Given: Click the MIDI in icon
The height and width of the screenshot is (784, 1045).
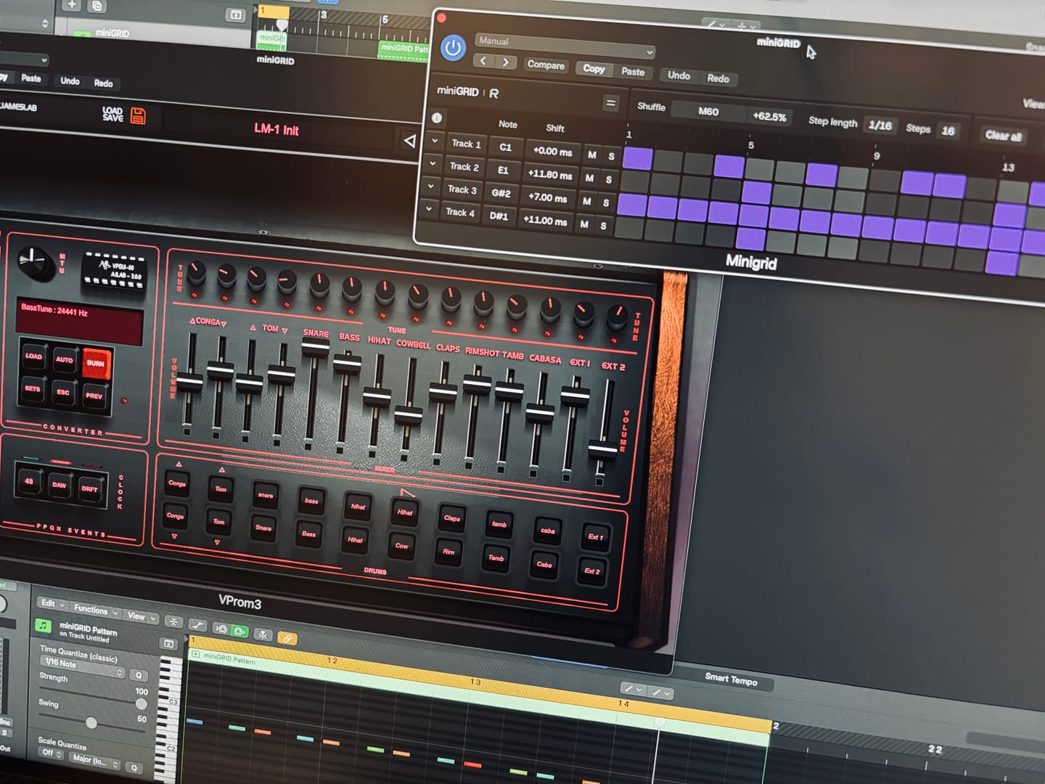Looking at the screenshot, I should pos(222,629).
